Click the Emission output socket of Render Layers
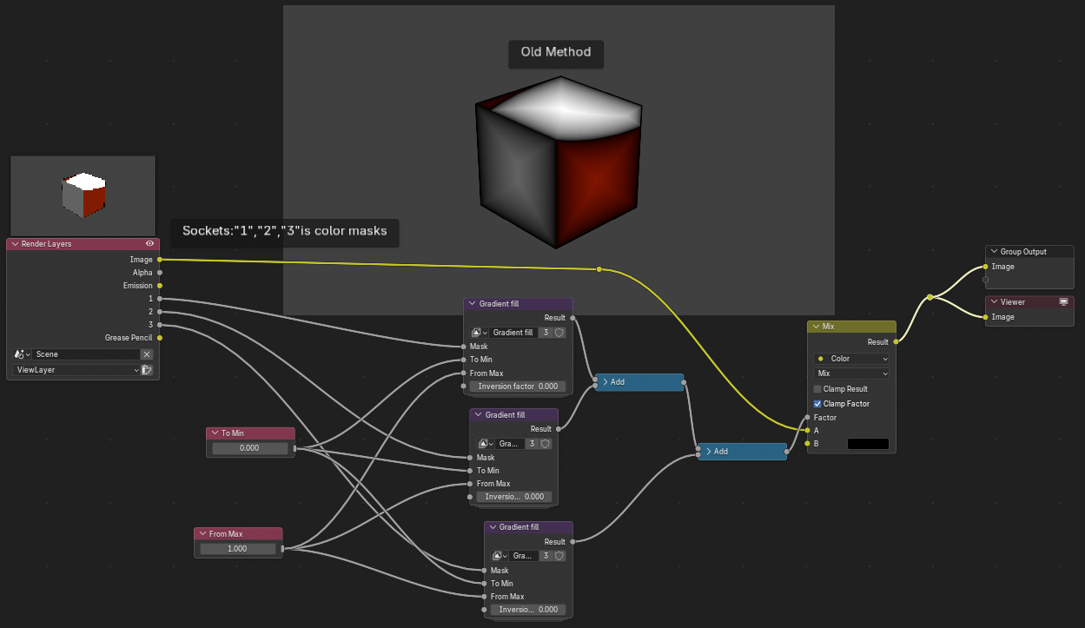Screen dimensions: 1085x628 (x=160, y=286)
